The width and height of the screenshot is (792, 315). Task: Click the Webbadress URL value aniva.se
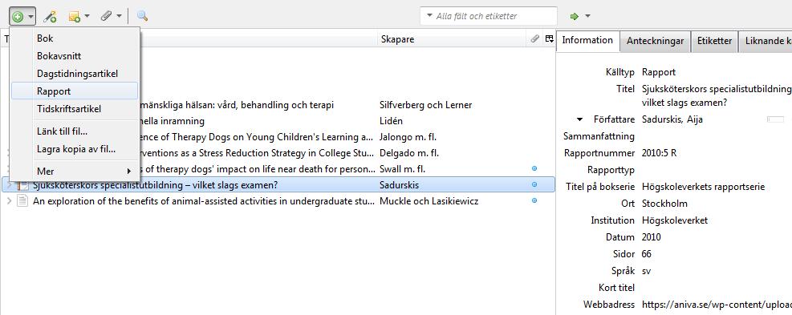pos(717,305)
